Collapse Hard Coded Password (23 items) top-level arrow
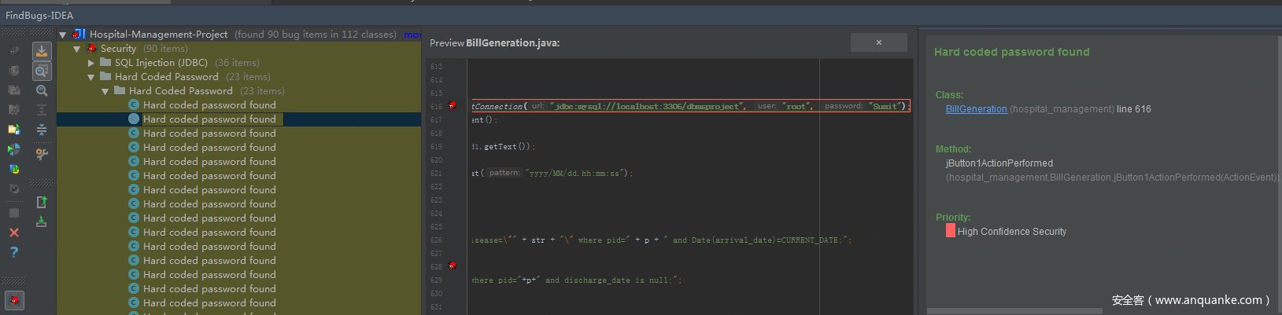Image resolution: width=1282 pixels, height=315 pixels. tap(91, 77)
